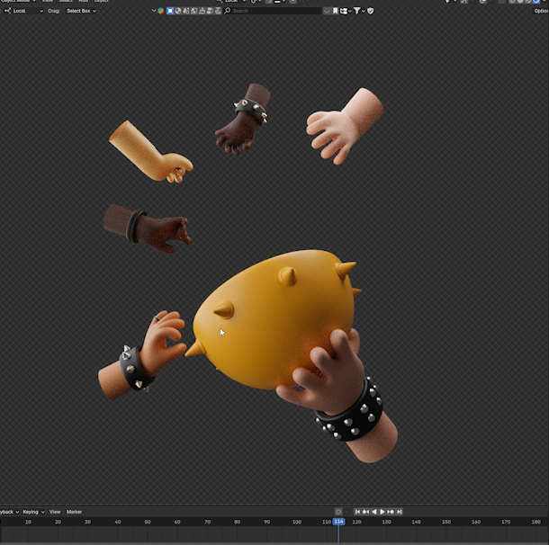549x545 pixels.
Task: Click into the Search input field
Action: point(276,11)
